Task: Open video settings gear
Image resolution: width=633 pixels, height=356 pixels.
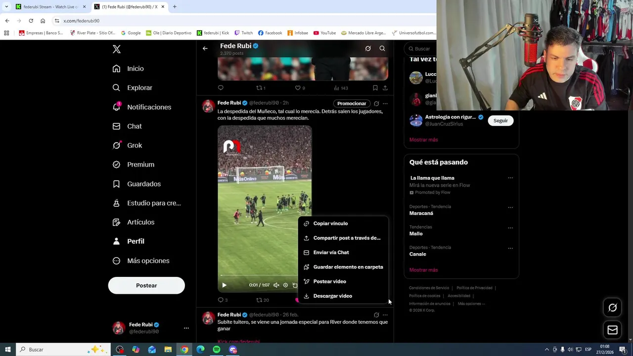Action: click(x=285, y=285)
